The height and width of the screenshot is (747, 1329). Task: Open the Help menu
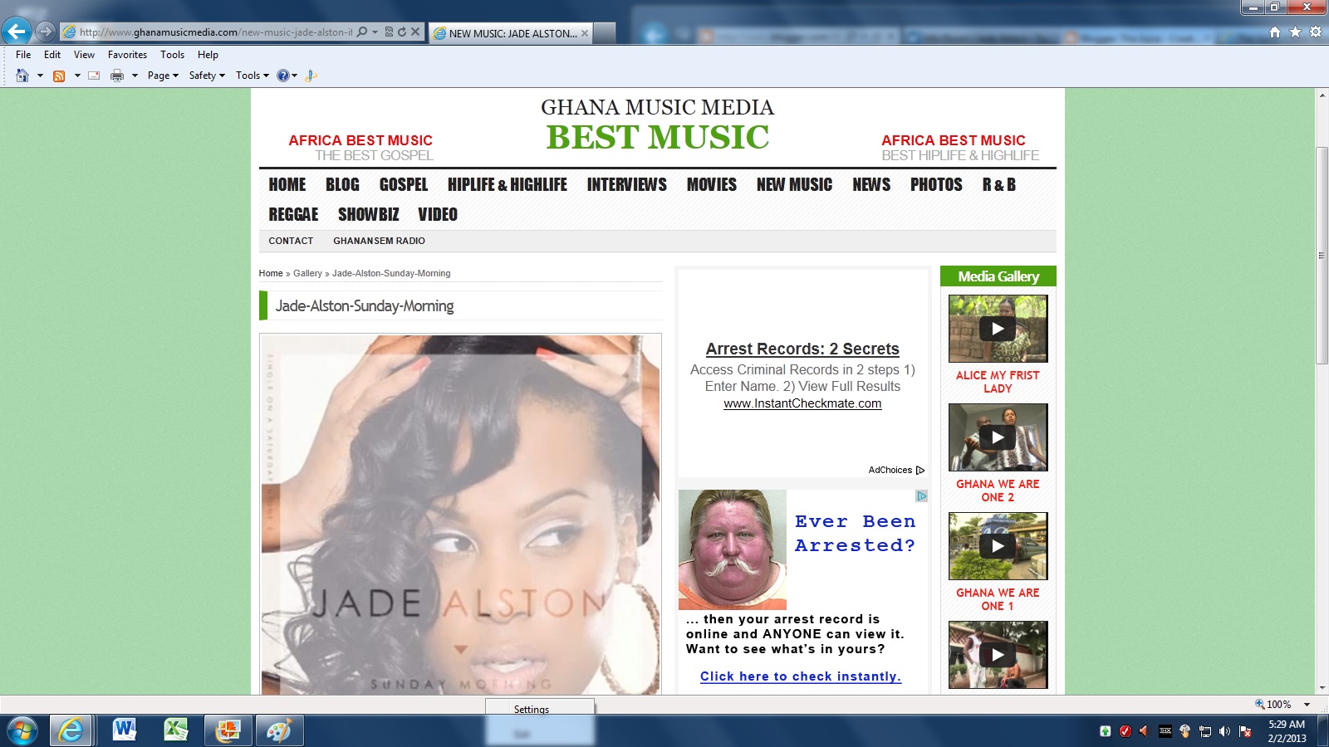point(208,55)
